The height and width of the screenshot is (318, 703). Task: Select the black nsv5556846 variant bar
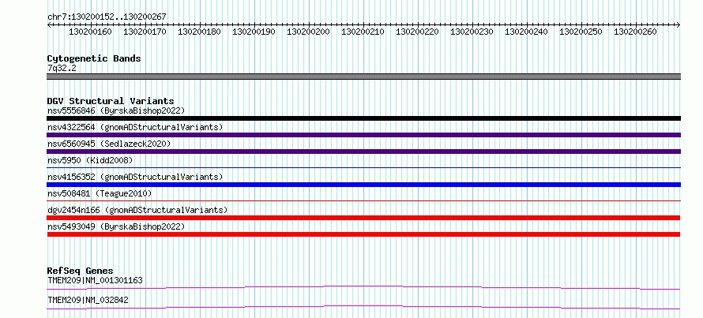363,118
